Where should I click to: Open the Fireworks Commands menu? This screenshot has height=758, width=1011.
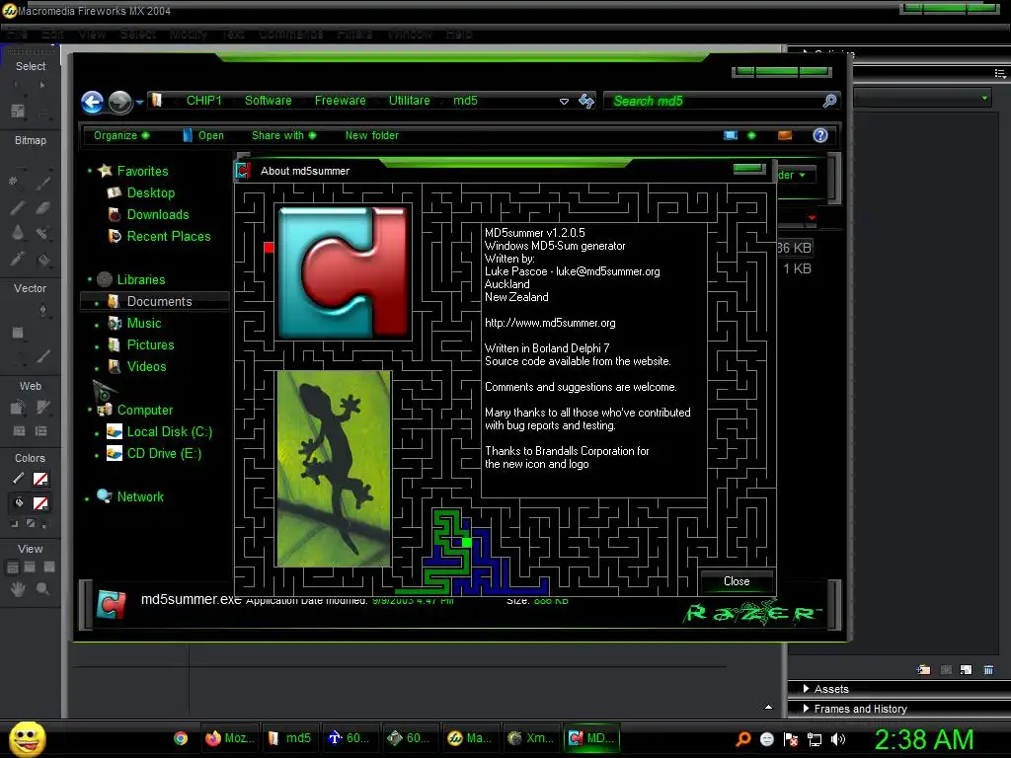pos(291,35)
